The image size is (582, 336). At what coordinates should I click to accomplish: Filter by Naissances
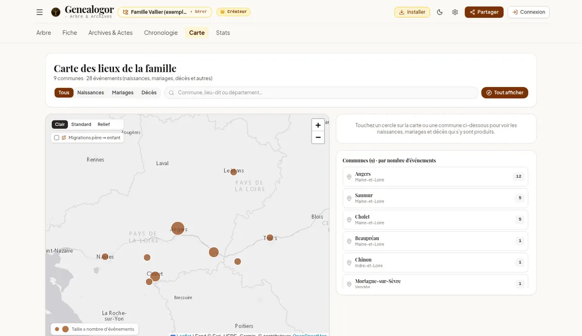91,93
